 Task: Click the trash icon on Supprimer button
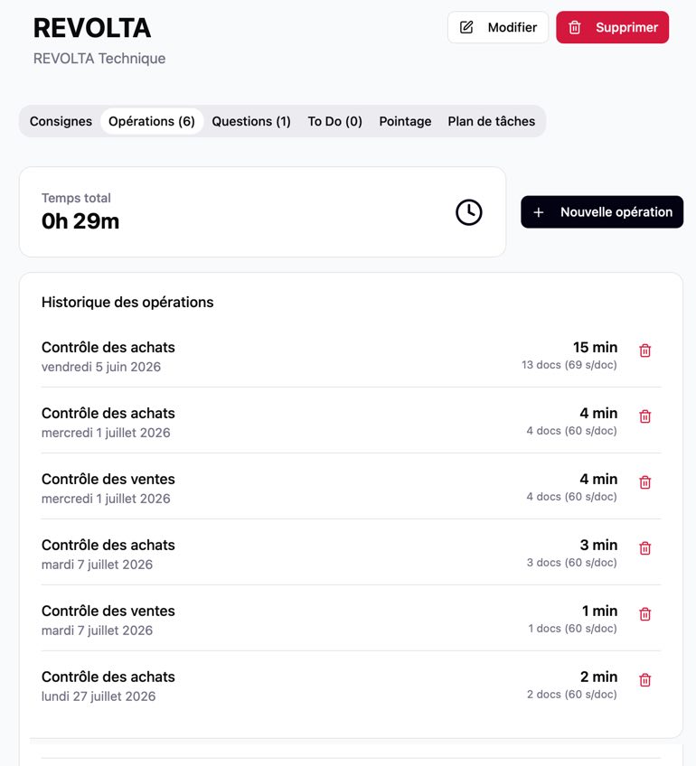[575, 27]
